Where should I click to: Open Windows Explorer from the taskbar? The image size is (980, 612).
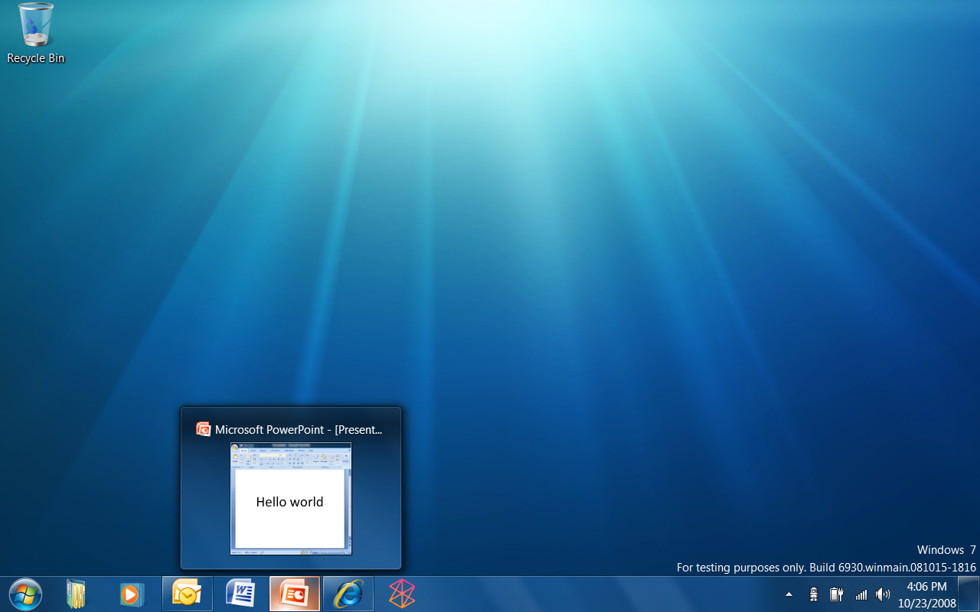(76, 594)
